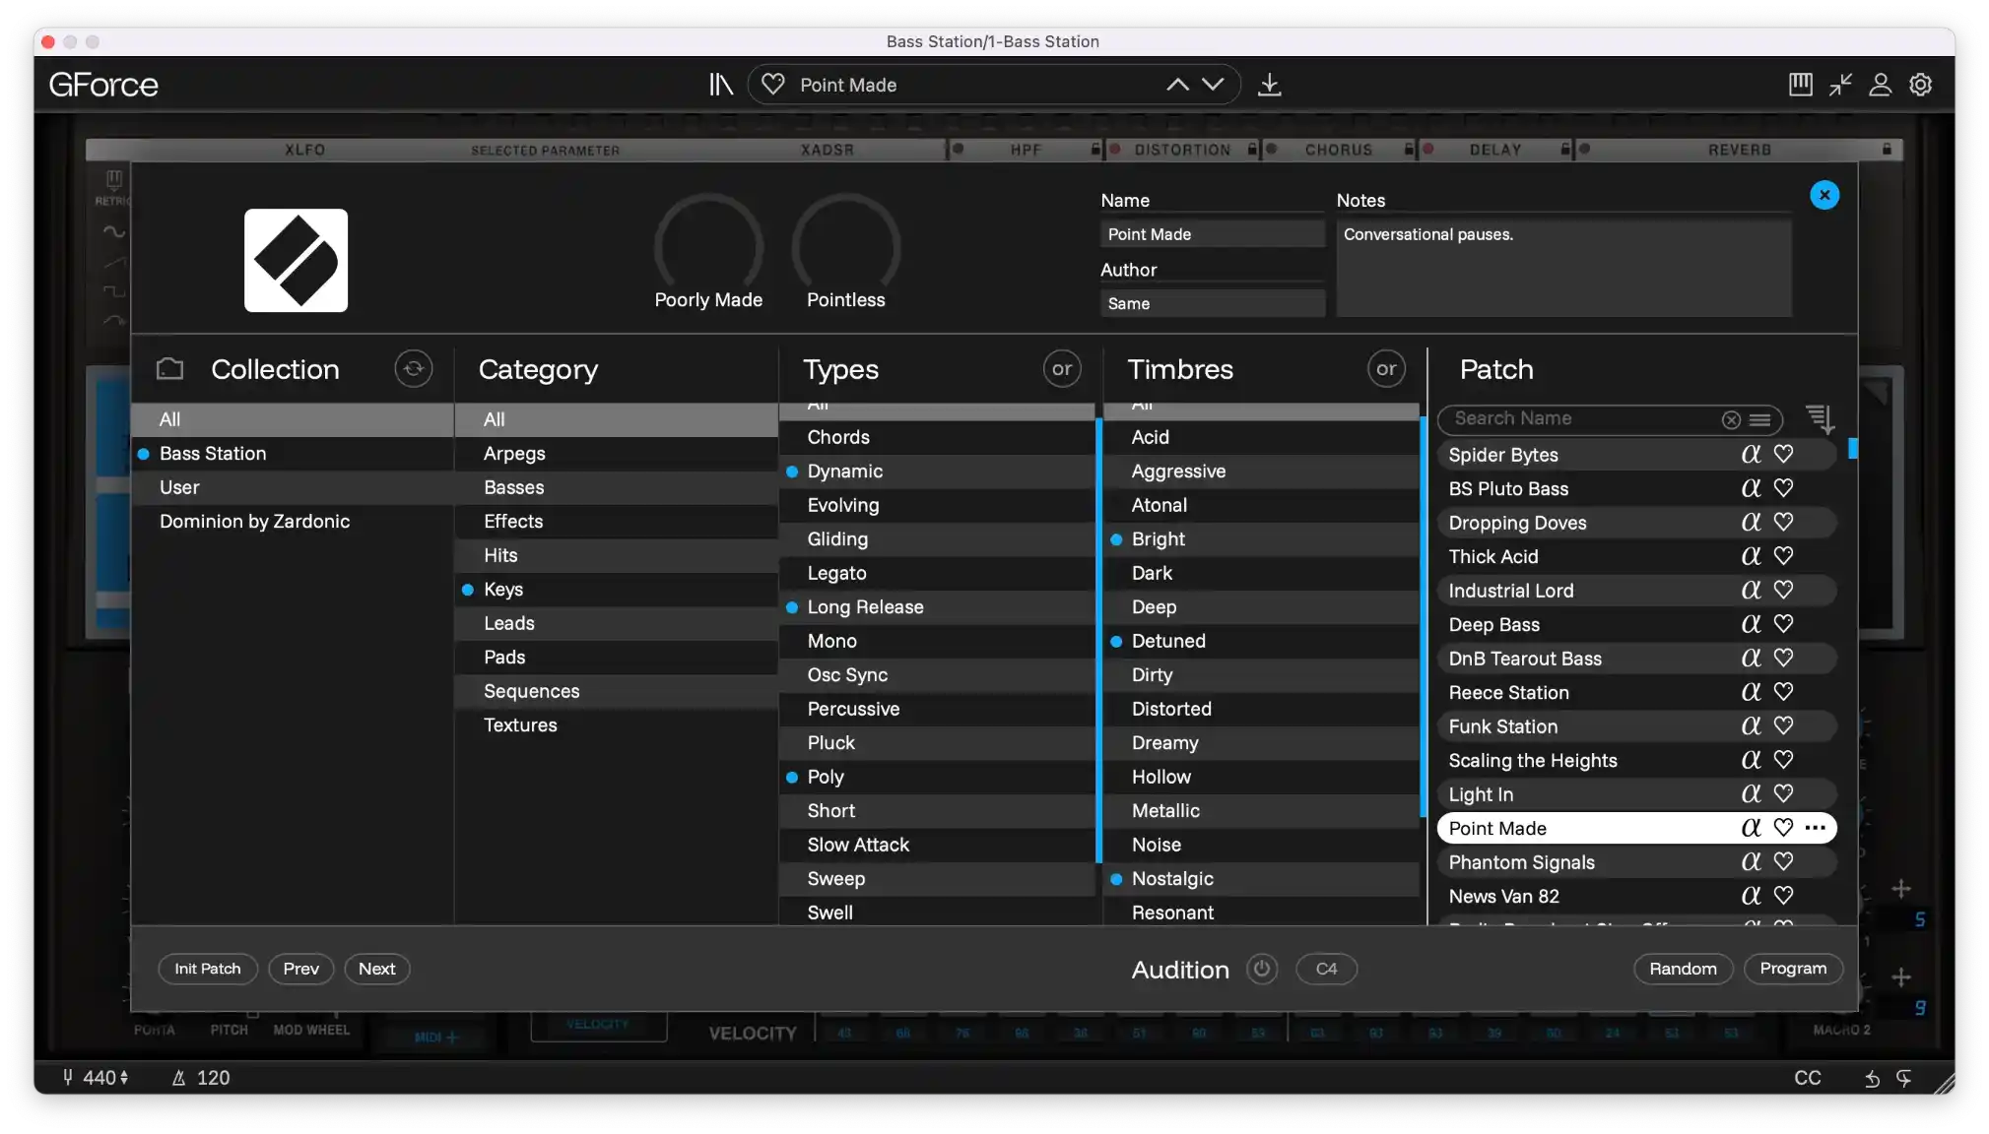
Task: Favorite the current patch in top bar
Action: coord(773,85)
